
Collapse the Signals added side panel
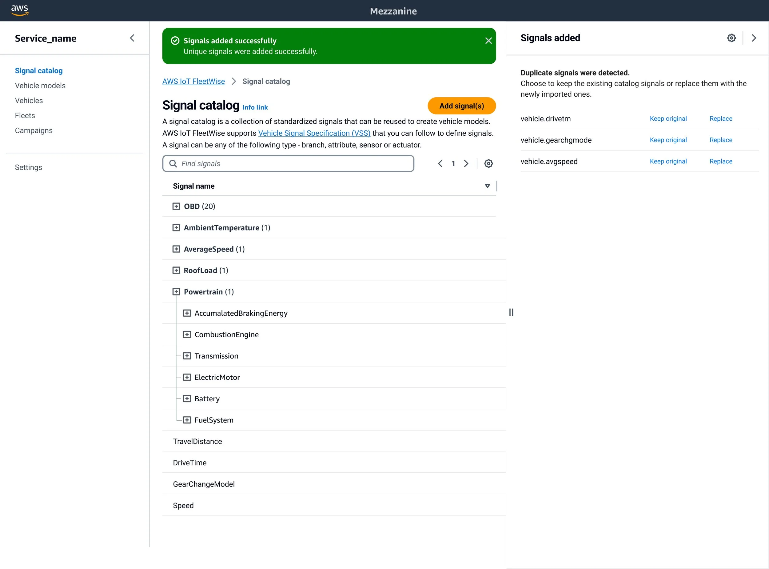[x=754, y=38]
